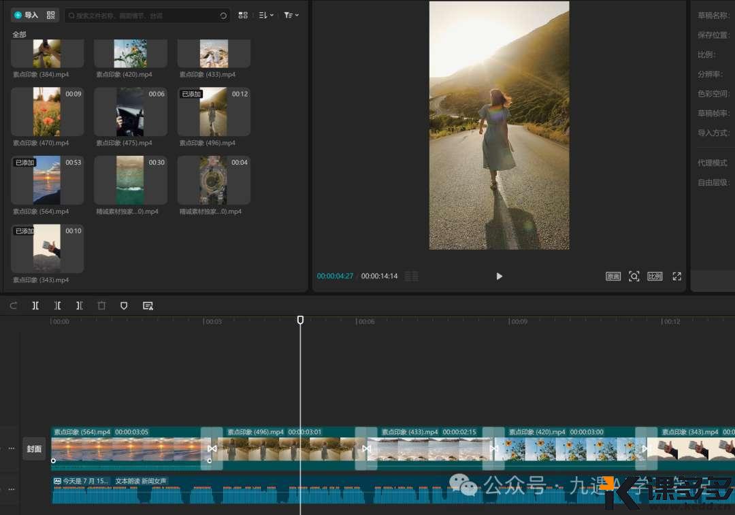This screenshot has width=735, height=515.
Task: Open the media sort dropdown
Action: [x=266, y=15]
